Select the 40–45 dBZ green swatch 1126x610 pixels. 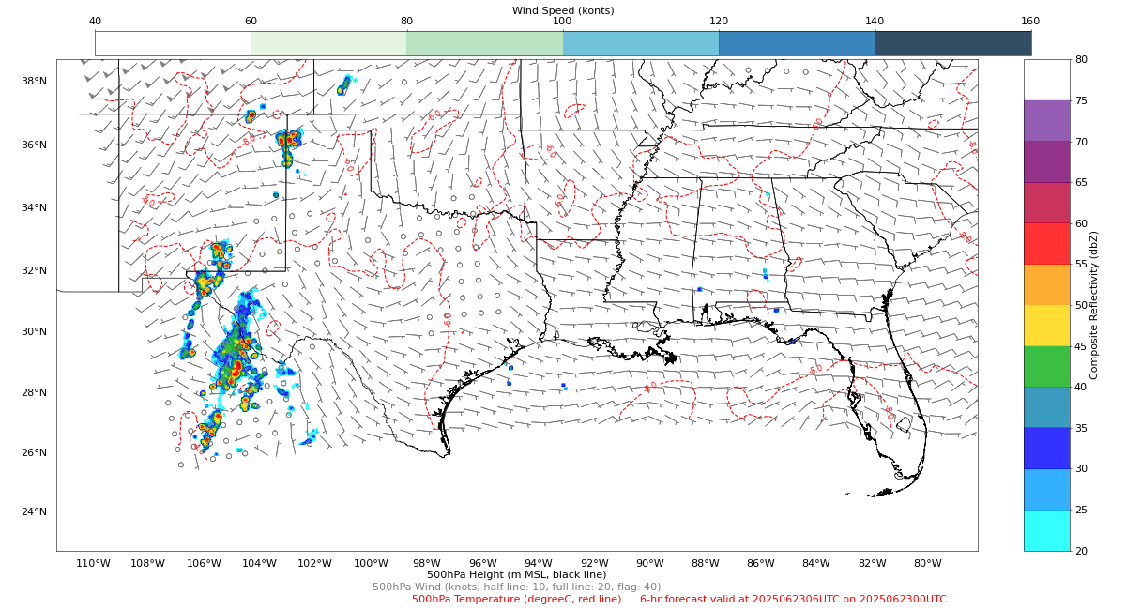pyautogui.click(x=1046, y=366)
